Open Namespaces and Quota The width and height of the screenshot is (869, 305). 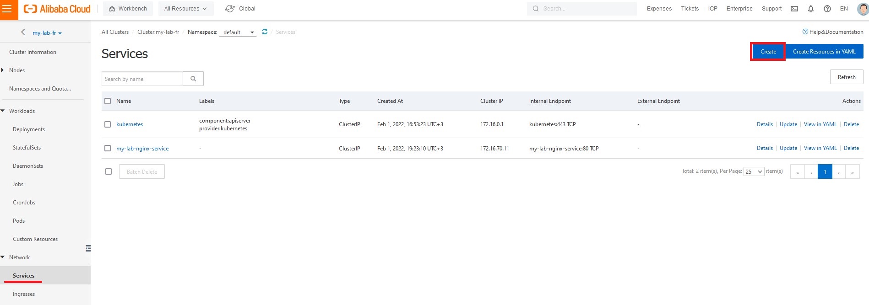[40, 89]
